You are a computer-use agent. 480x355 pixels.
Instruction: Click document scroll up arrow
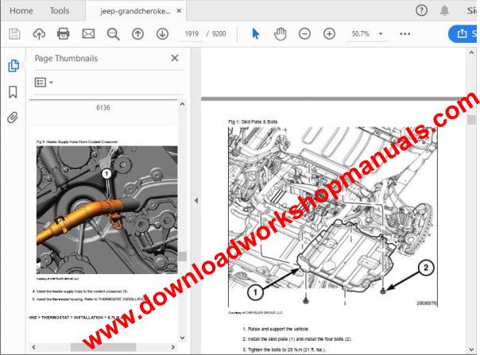click(x=471, y=52)
